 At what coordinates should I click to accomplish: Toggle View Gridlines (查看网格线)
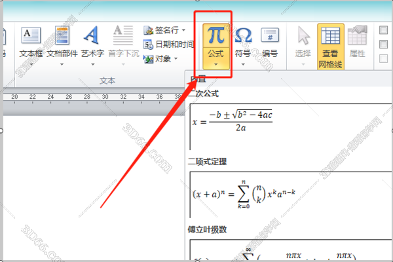click(x=331, y=47)
